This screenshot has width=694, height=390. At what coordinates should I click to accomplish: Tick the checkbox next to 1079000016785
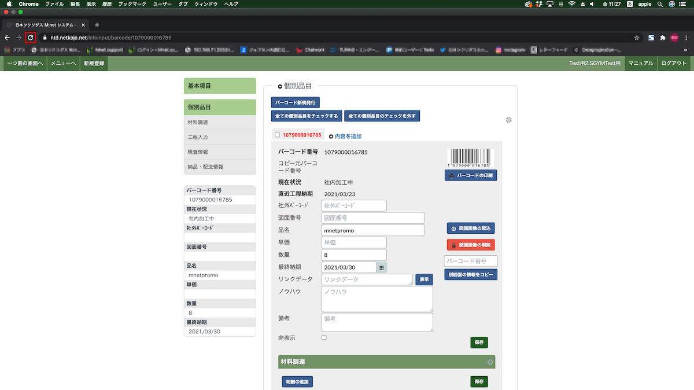(278, 135)
